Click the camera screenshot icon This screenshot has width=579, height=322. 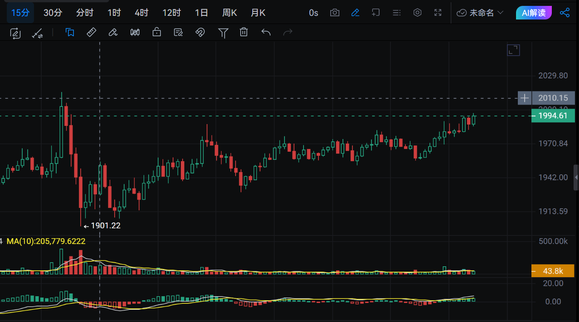point(335,13)
